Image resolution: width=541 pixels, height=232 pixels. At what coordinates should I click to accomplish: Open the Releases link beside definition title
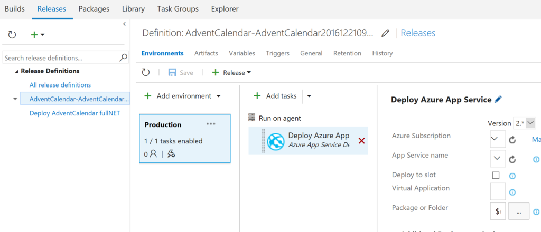point(418,33)
